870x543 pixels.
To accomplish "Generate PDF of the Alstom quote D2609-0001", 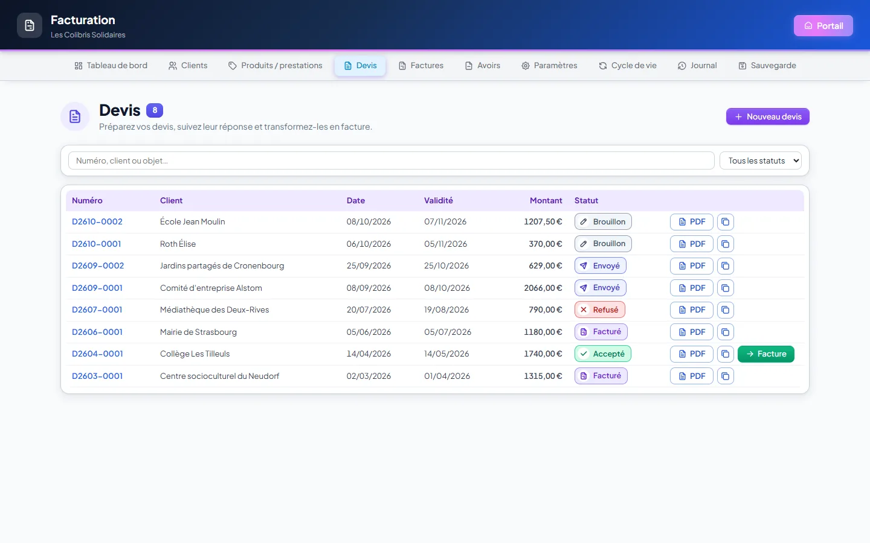I will [692, 288].
